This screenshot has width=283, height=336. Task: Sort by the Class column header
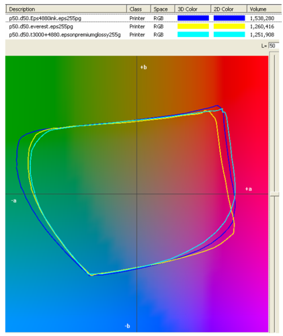pos(138,9)
